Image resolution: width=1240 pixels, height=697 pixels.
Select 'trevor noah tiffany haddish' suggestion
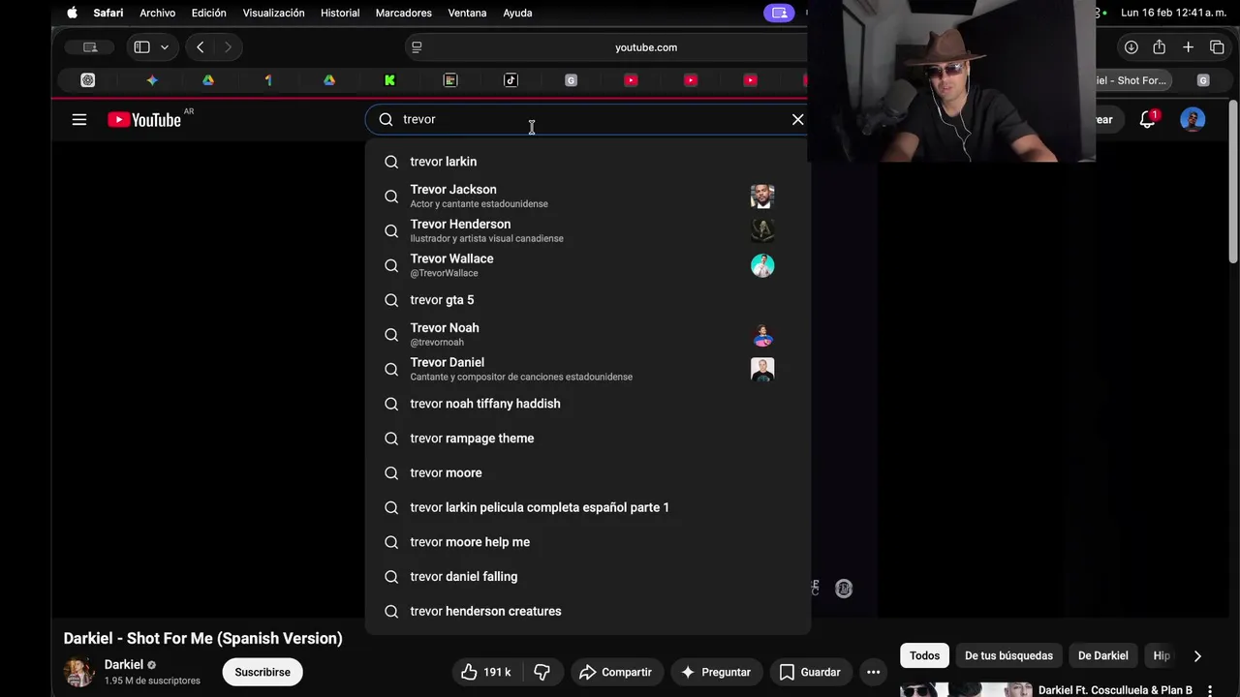[588, 404]
